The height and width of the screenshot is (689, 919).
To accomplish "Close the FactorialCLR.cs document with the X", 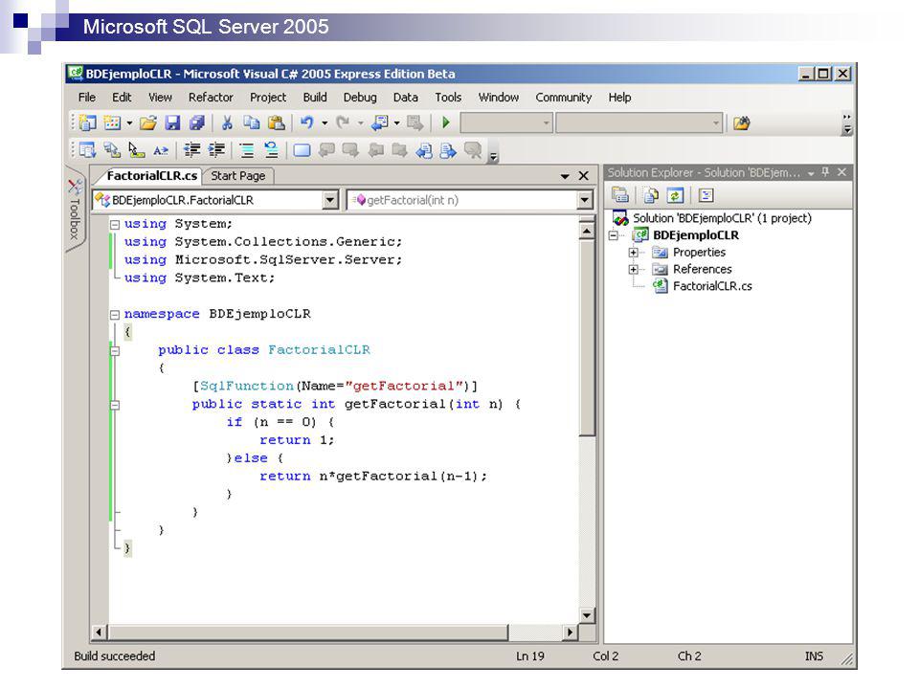I will click(584, 176).
